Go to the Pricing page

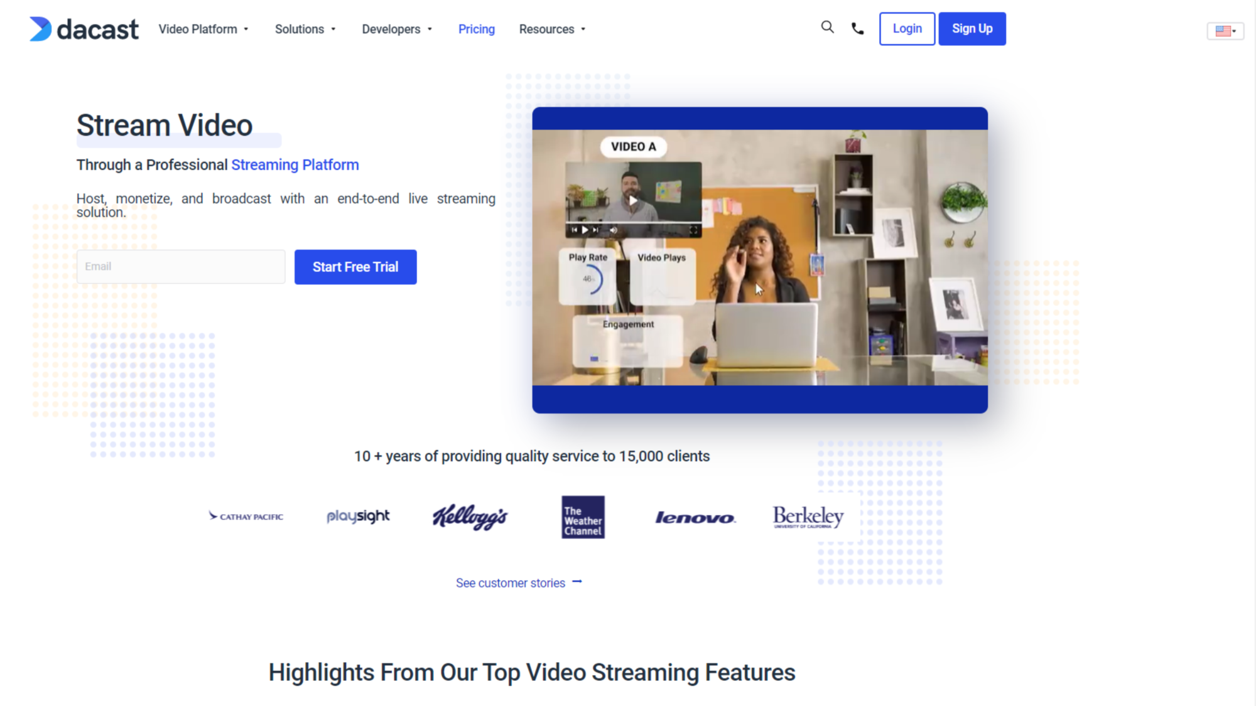(476, 29)
